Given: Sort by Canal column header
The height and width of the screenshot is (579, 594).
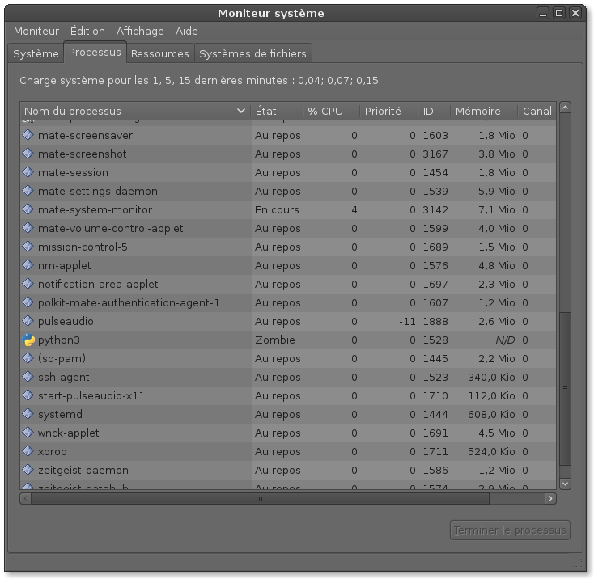Looking at the screenshot, I should click(x=537, y=111).
